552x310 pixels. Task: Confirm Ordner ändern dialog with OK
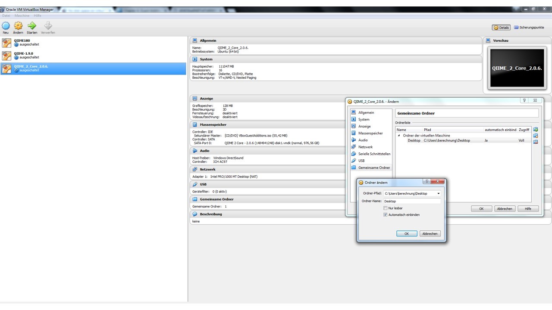407,234
